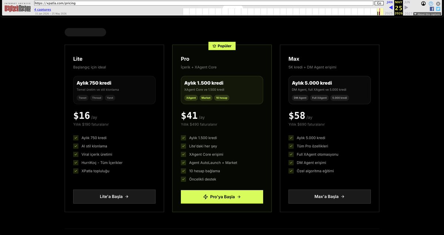Close the Wayback toolbar with X icon
The image size is (444, 235).
coord(438,3)
